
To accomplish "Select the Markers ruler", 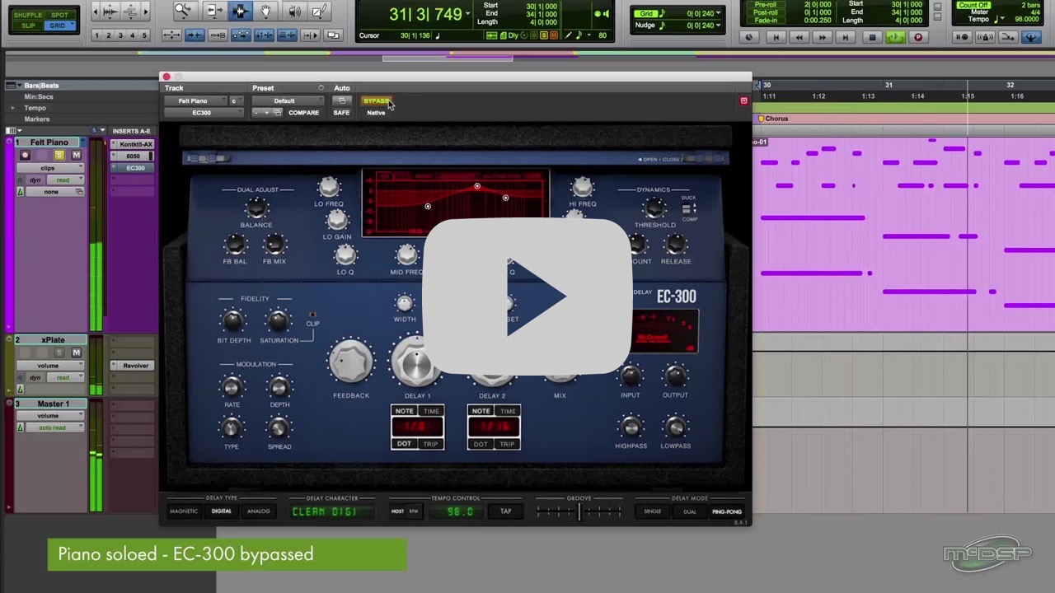I will tap(37, 119).
